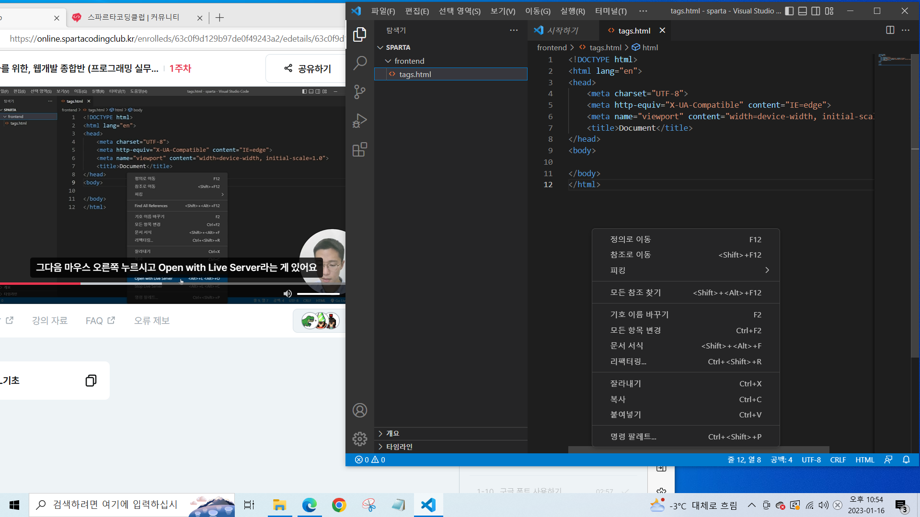Click the feedback icon in status bar
This screenshot has height=517, width=920.
click(888, 460)
